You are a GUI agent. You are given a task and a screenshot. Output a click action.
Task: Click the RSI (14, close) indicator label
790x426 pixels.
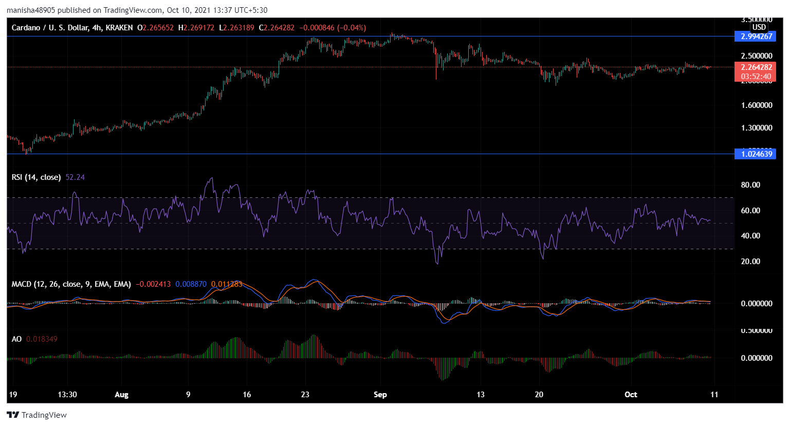36,177
